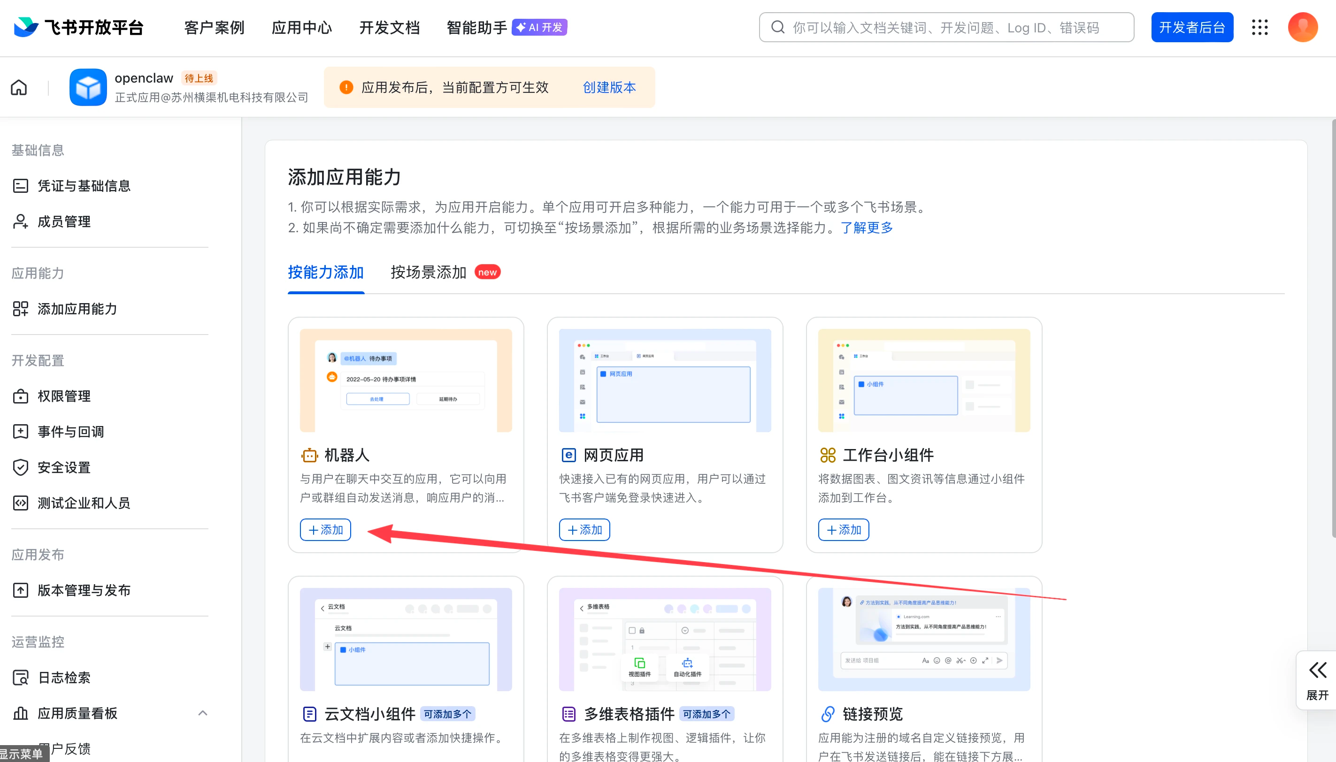Collapse the 应用质量看板 chevron

pyautogui.click(x=203, y=713)
